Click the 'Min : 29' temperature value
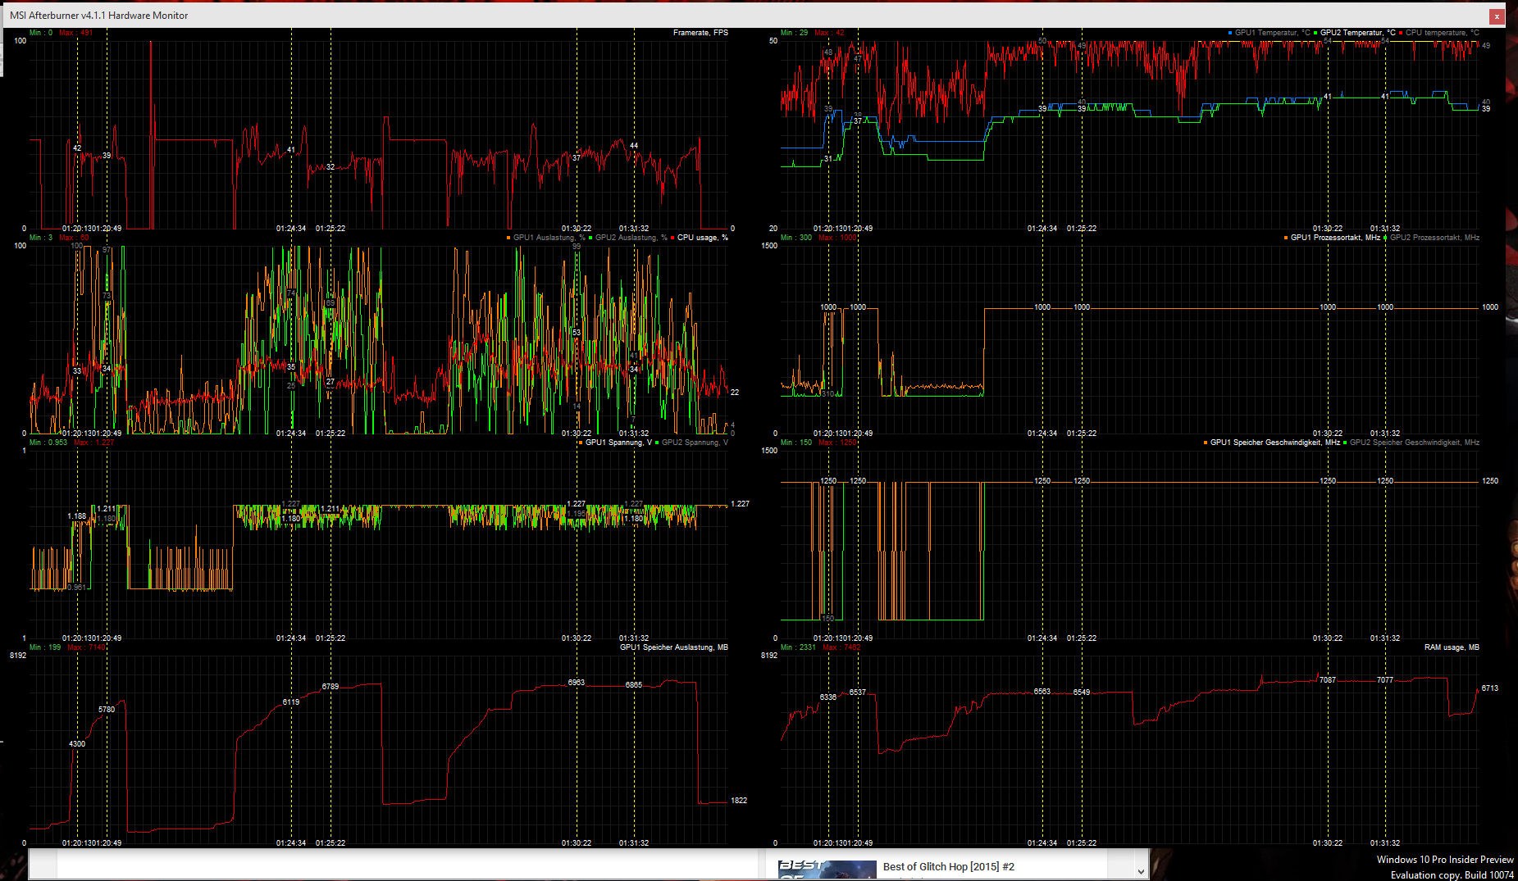1518x881 pixels. pos(794,33)
